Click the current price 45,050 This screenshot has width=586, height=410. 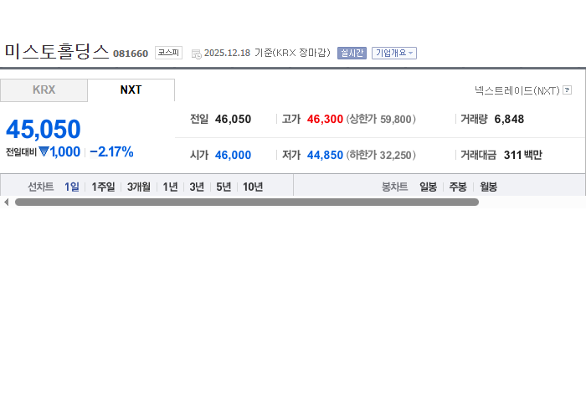44,129
